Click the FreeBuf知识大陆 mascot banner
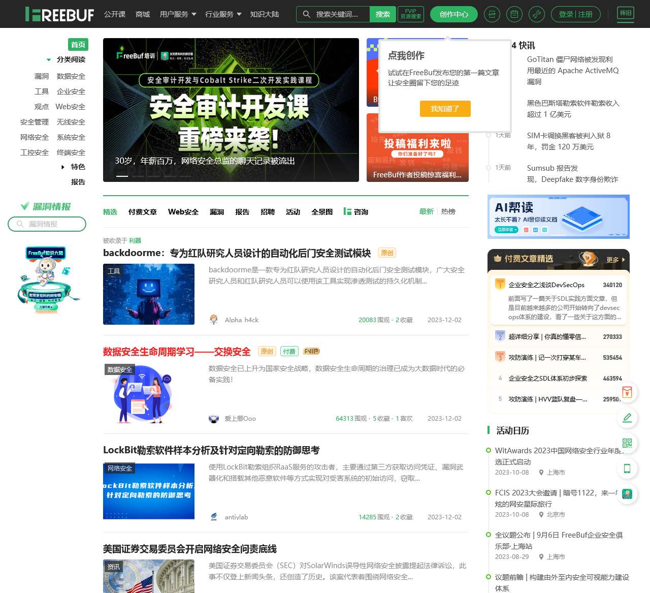The image size is (650, 593). pyautogui.click(x=48, y=280)
